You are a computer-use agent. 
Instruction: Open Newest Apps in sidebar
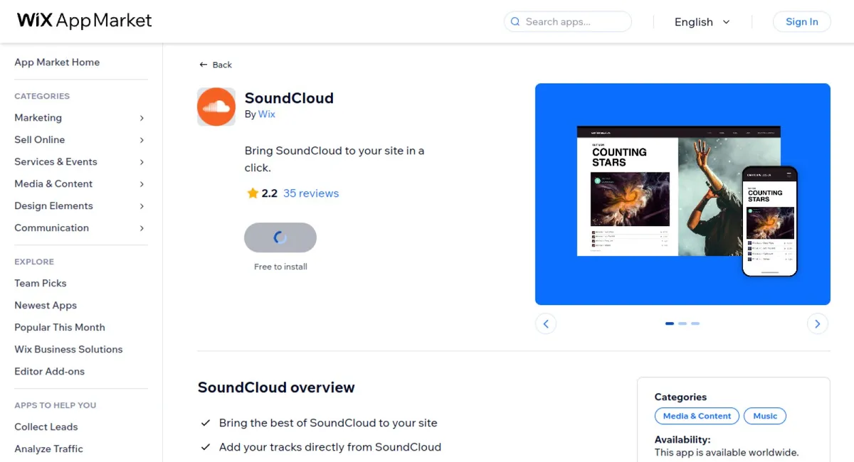(x=46, y=306)
